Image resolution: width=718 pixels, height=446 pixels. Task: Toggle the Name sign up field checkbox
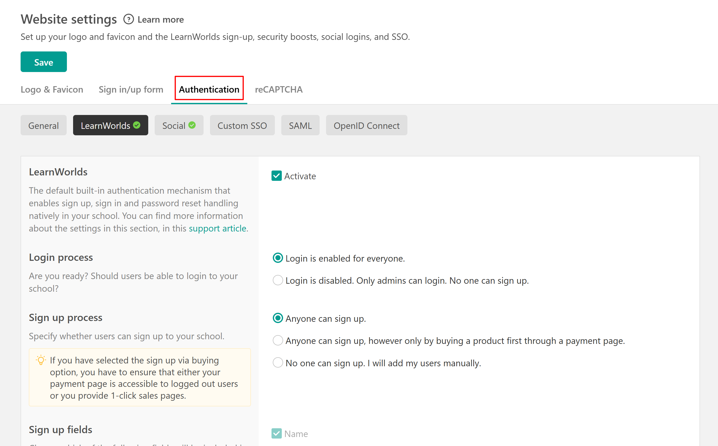(276, 433)
